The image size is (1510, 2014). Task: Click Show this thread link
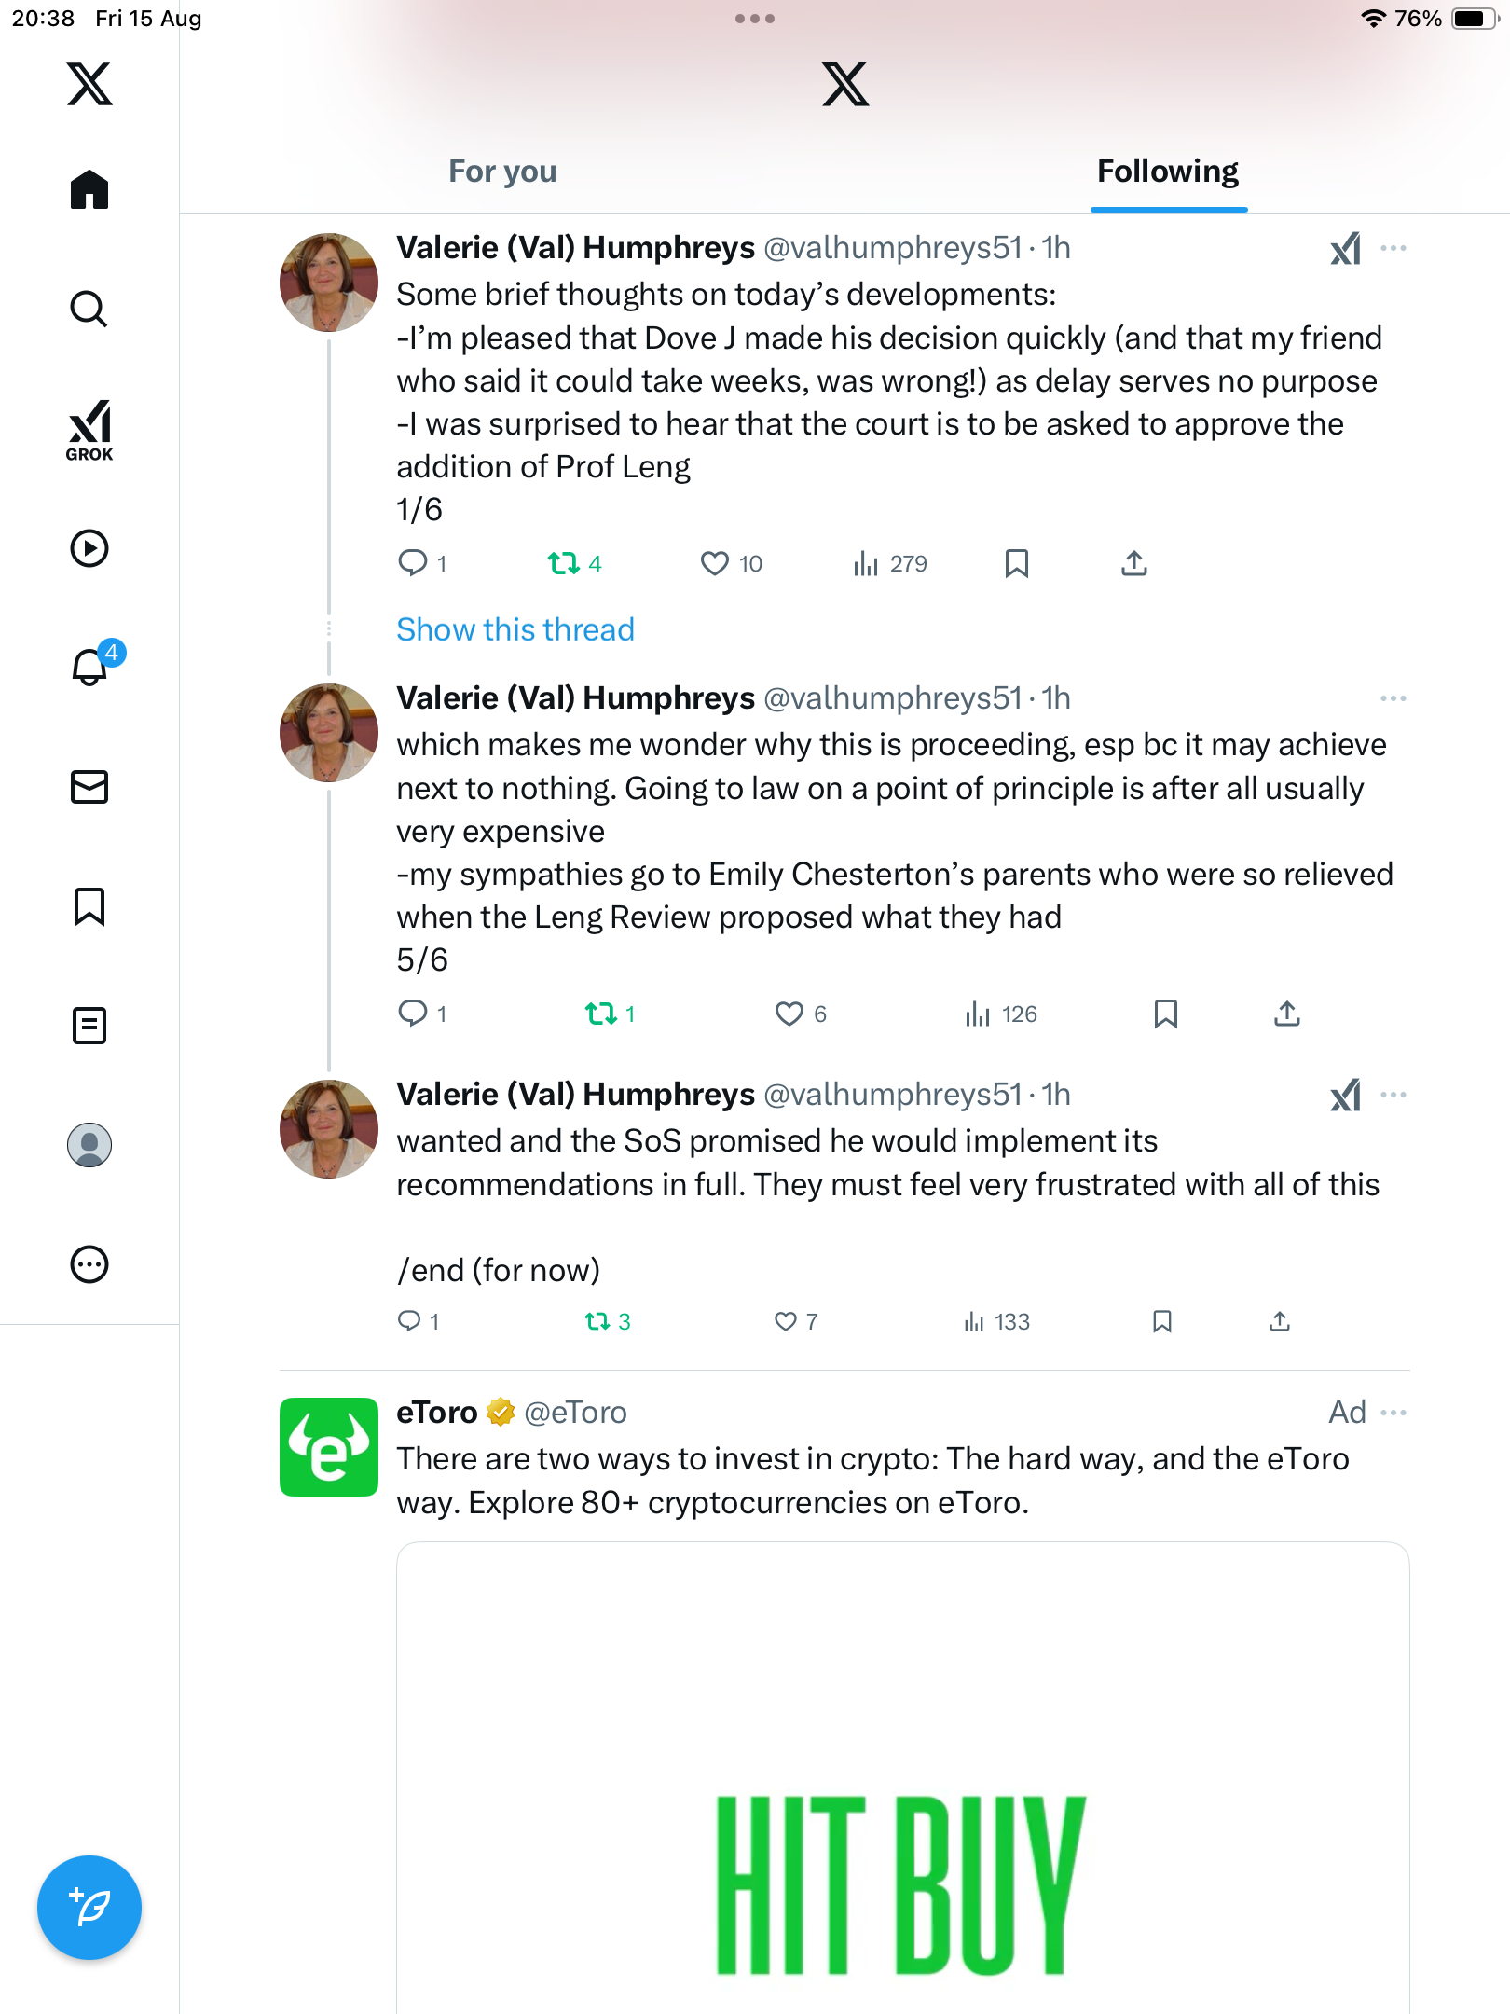(515, 629)
